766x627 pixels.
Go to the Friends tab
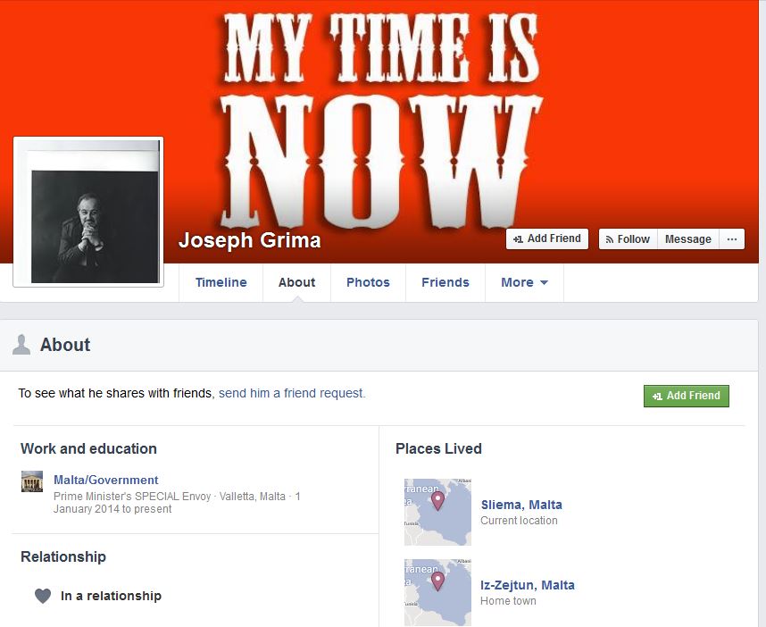pos(445,282)
